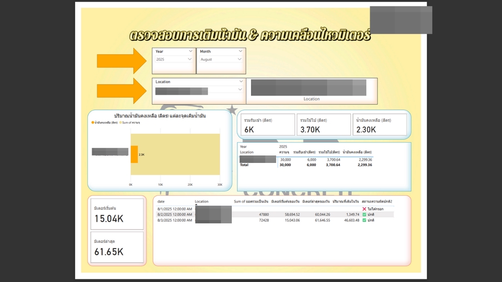The width and height of the screenshot is (502, 282).
Task: Click the 58,694.52 start meter cell
Action: [x=292, y=215]
